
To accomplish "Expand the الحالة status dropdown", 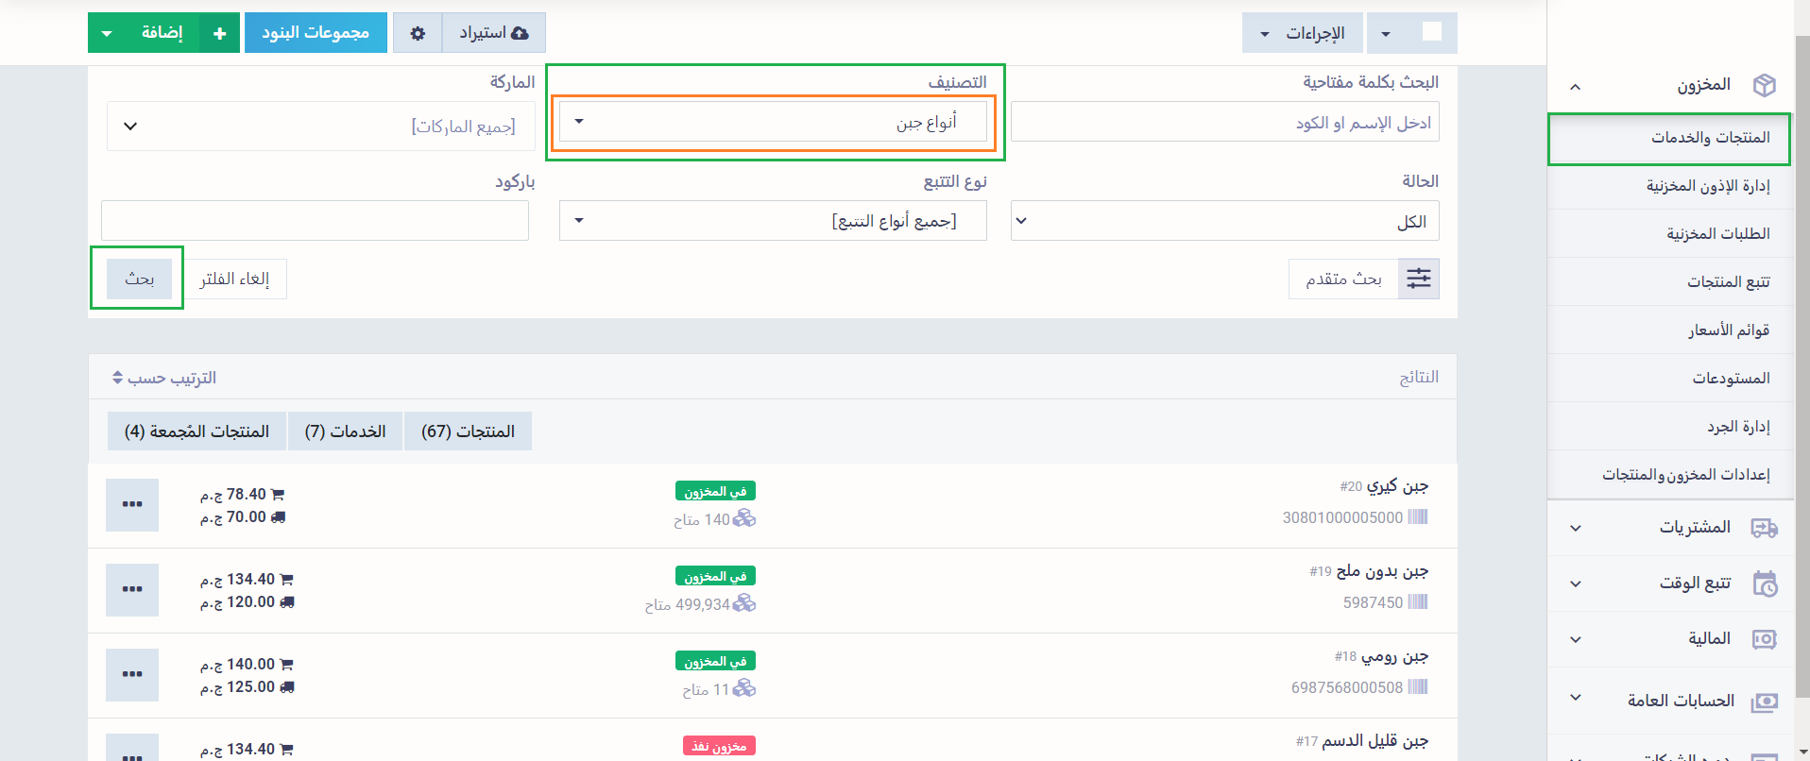I will [1224, 221].
